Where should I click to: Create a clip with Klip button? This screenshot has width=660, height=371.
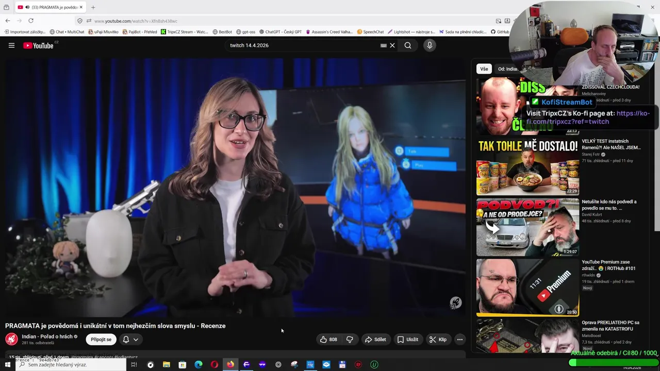click(438, 340)
